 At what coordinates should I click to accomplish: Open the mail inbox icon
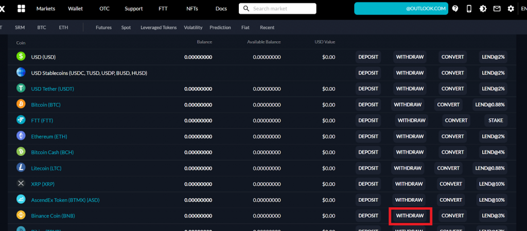[x=497, y=9]
